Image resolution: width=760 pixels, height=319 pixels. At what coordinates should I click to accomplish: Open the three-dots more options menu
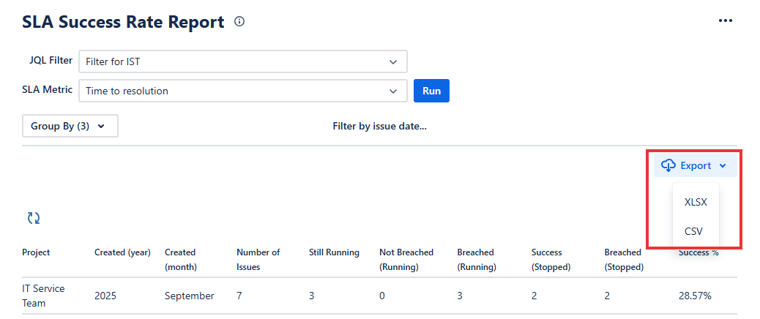(x=725, y=20)
